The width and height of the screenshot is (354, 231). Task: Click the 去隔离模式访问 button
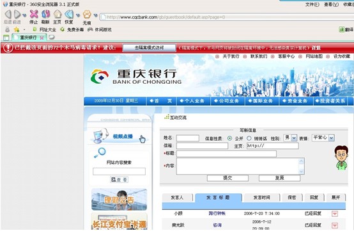149,48
